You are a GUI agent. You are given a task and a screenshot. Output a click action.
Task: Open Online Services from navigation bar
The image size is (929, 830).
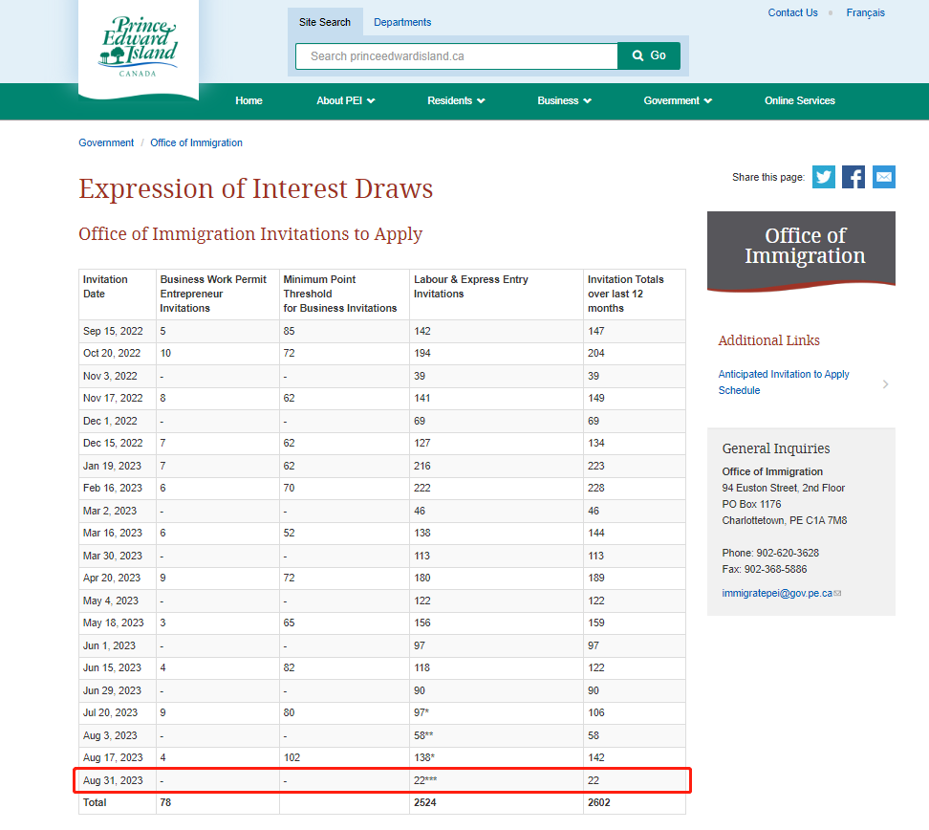pos(800,100)
